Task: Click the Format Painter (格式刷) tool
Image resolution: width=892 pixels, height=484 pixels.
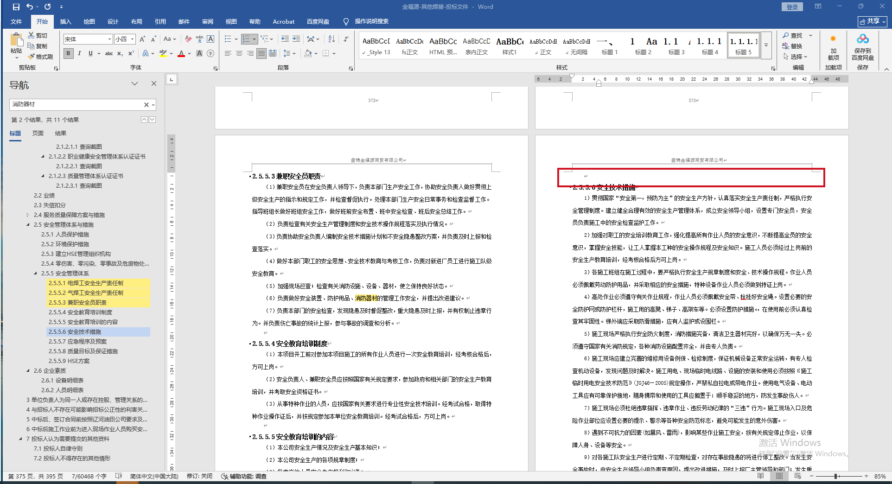Action: (x=40, y=57)
